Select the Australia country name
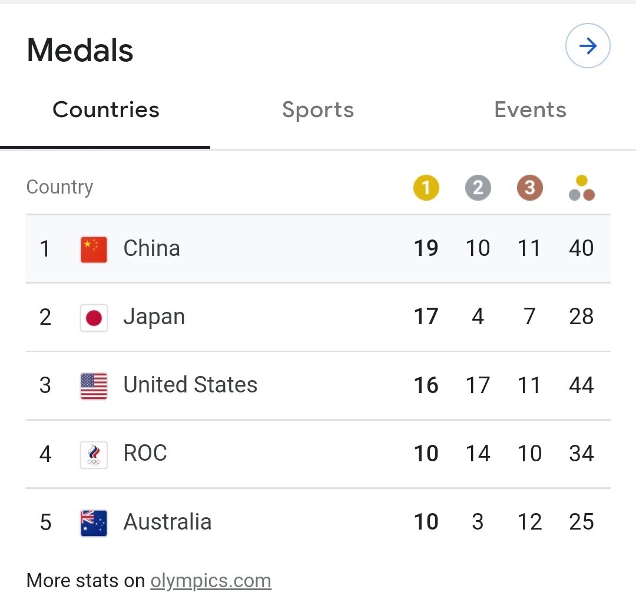 (167, 523)
